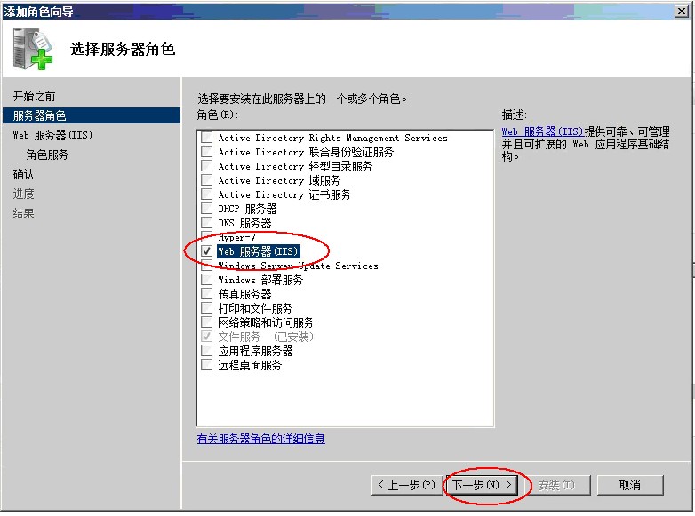This screenshot has height=516, width=695.
Task: Select Active Directory Rights Management Services label
Action: pos(333,138)
